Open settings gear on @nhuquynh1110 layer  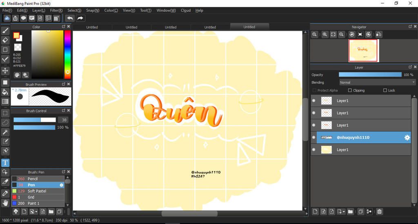click(407, 137)
